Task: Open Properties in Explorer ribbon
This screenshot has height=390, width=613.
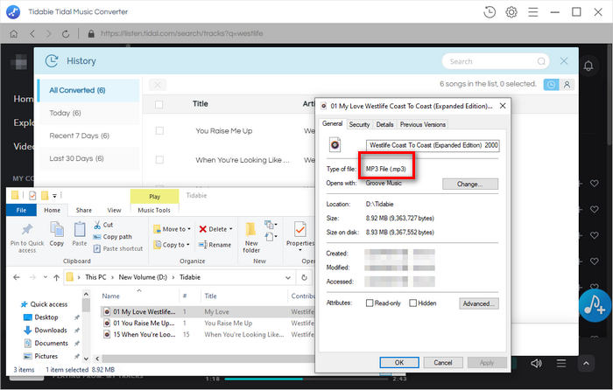Action: (x=299, y=234)
